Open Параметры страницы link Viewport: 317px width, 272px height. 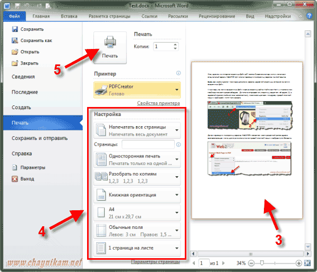pyautogui.click(x=156, y=262)
